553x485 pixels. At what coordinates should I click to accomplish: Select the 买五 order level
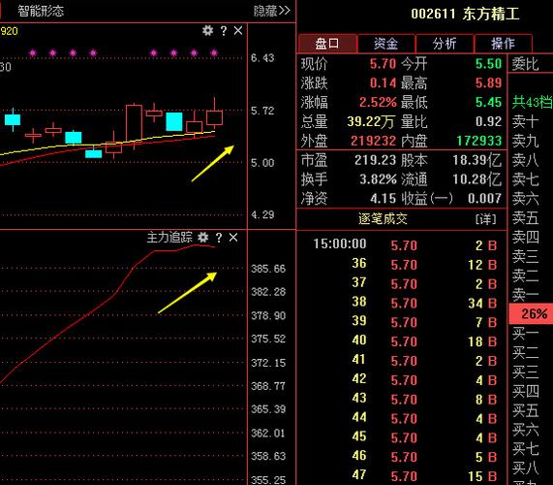point(525,410)
